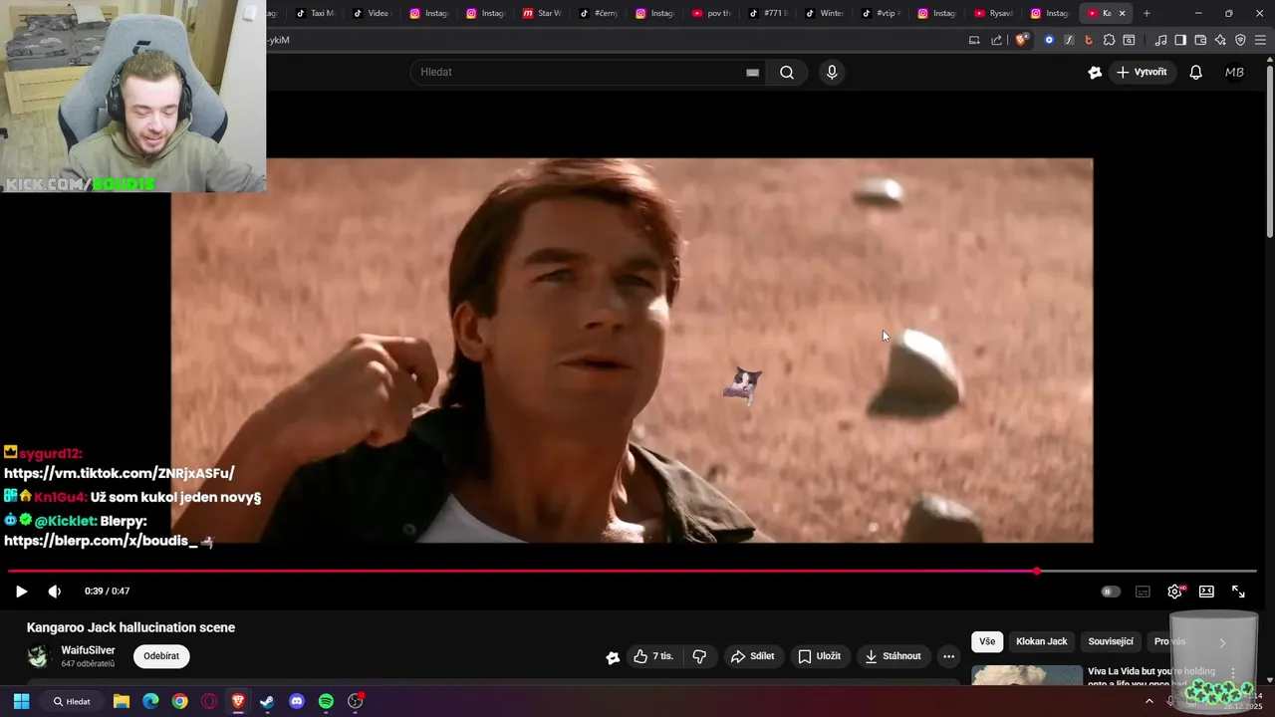Screen dimensions: 1275x717
Task: Open the Brave hamburger main menu
Action: [x=1261, y=40]
